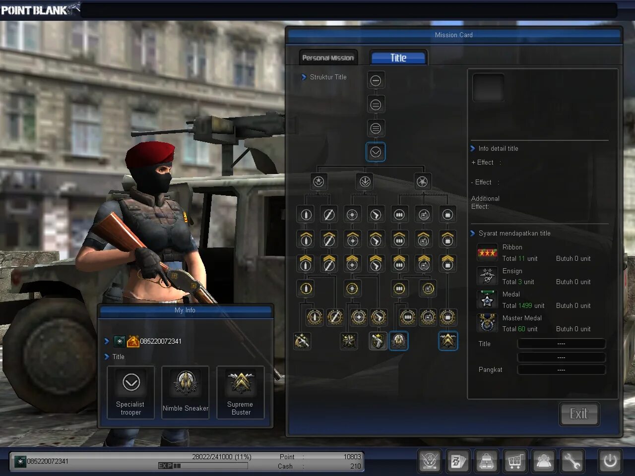This screenshot has width=635, height=476.
Task: Click the empty title preview box
Action: (x=488, y=87)
